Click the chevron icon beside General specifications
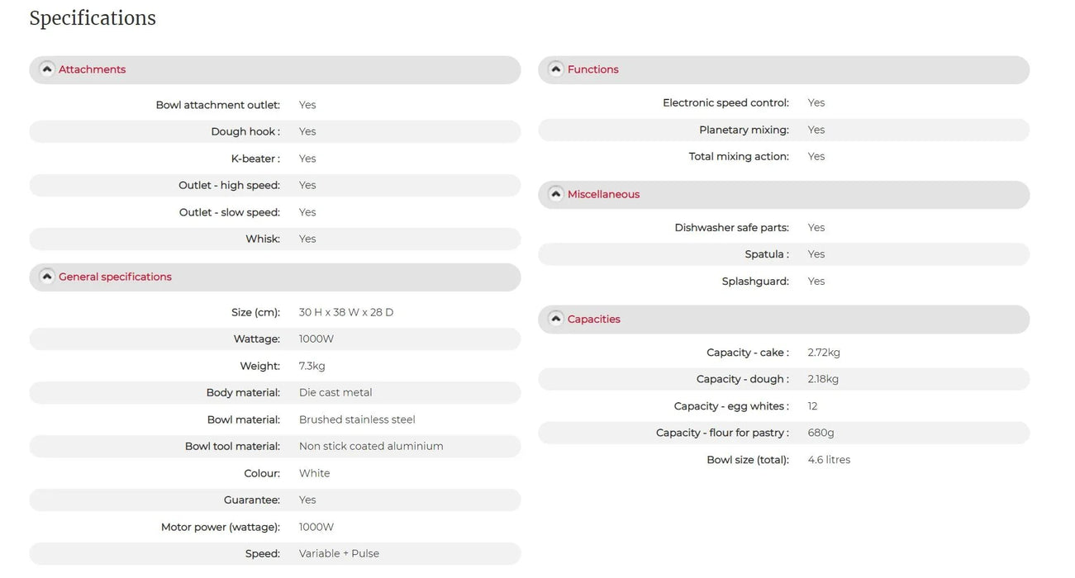Viewport: 1075px width, 578px height. (47, 277)
